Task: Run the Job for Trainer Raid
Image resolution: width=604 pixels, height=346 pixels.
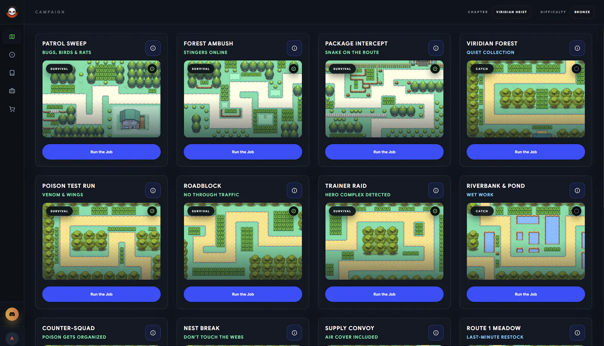Action: point(384,294)
